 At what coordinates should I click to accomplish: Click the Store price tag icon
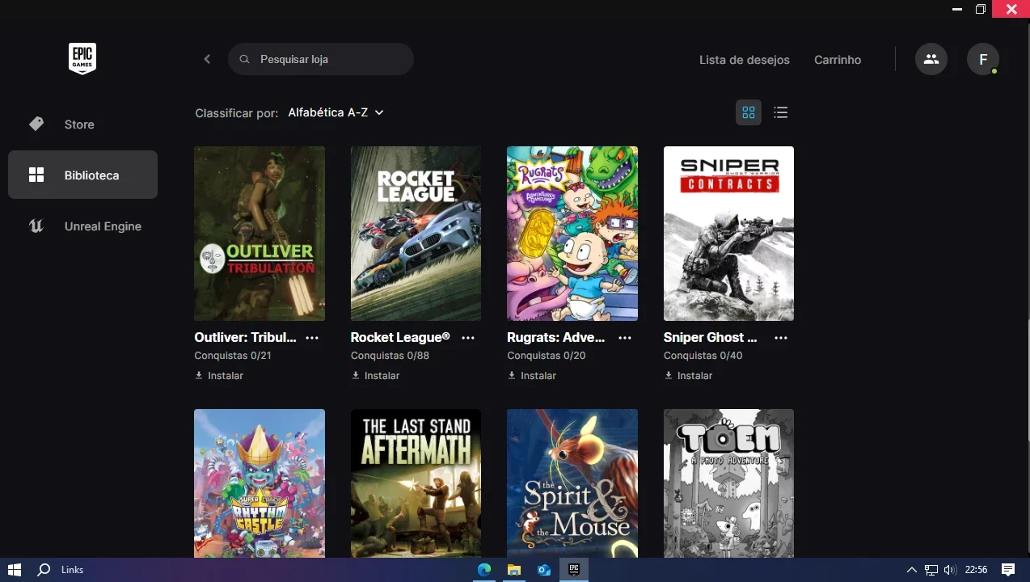(x=36, y=124)
